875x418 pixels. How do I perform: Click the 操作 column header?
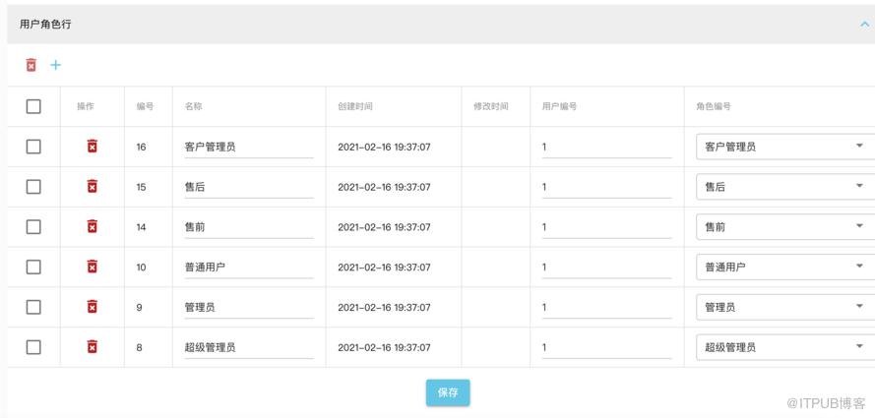[86, 106]
